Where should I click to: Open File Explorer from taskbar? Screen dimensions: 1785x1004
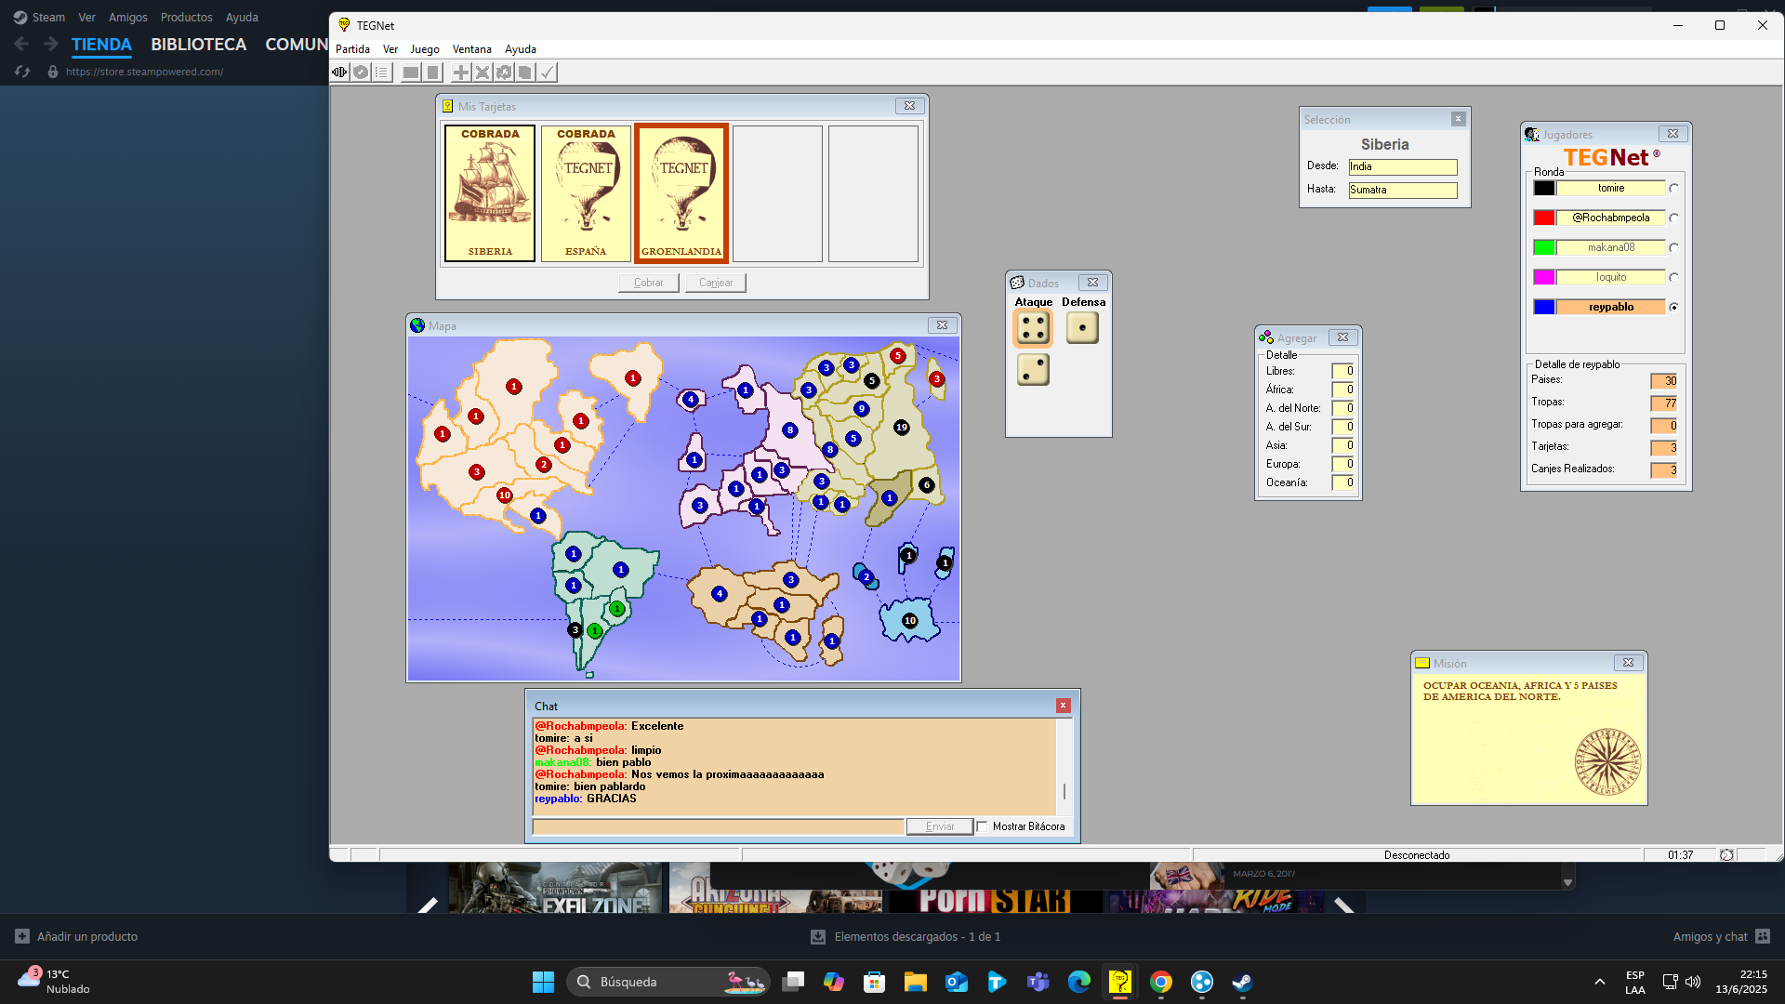click(x=915, y=982)
